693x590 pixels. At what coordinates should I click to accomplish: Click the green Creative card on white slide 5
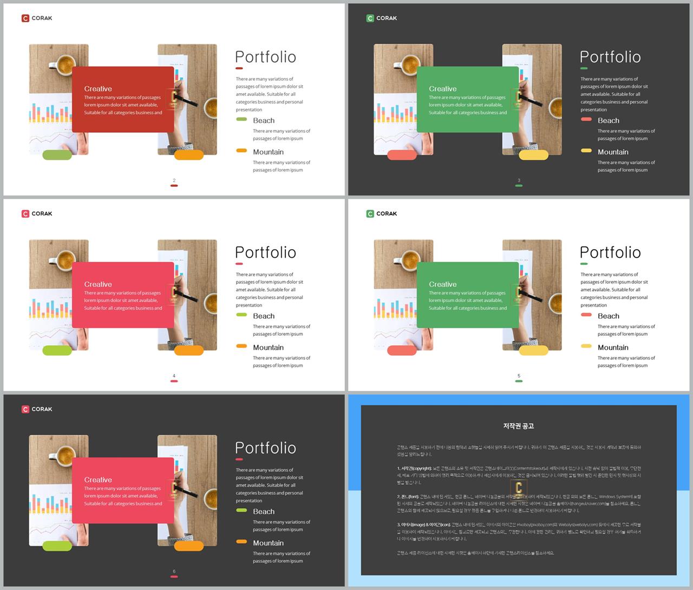point(468,295)
